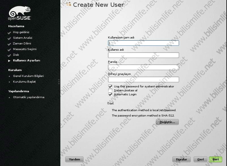Select the Masaüstü Seçimi step

coord(25,49)
